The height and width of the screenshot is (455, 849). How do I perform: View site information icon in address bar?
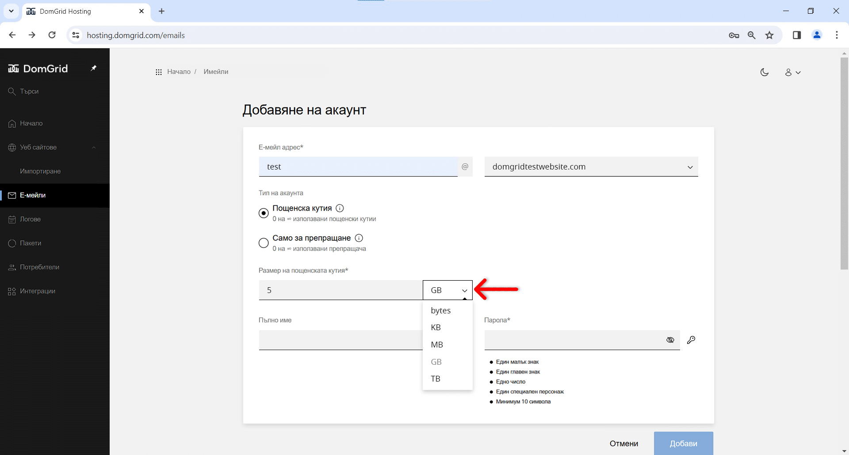76,35
